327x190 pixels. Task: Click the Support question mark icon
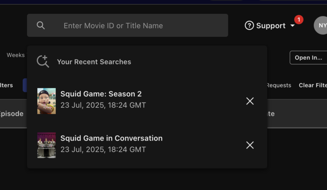coord(249,25)
